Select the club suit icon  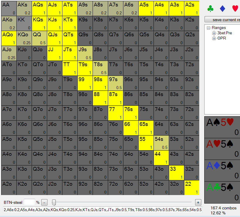tap(210, 8)
